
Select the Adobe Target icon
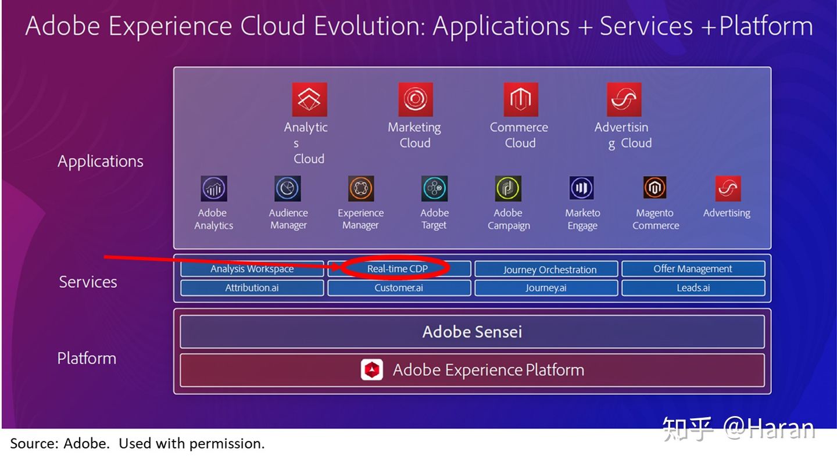[434, 189]
